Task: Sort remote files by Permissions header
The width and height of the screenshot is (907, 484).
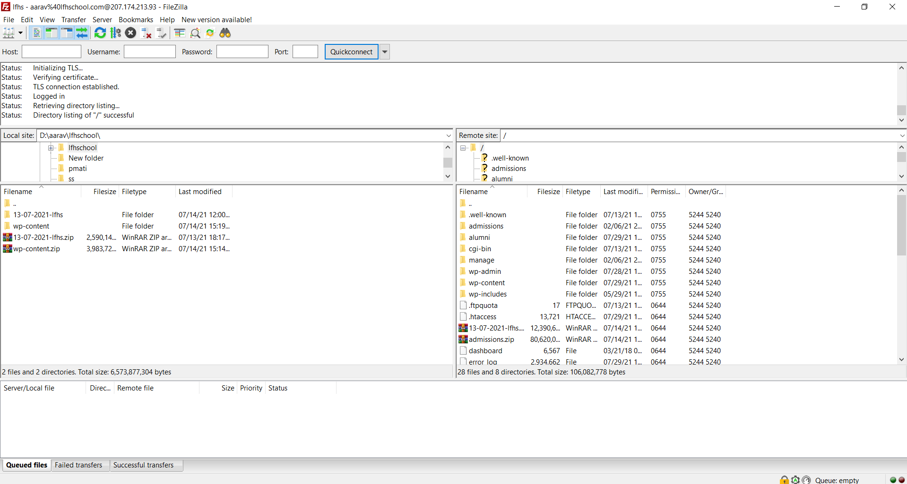Action: 666,192
